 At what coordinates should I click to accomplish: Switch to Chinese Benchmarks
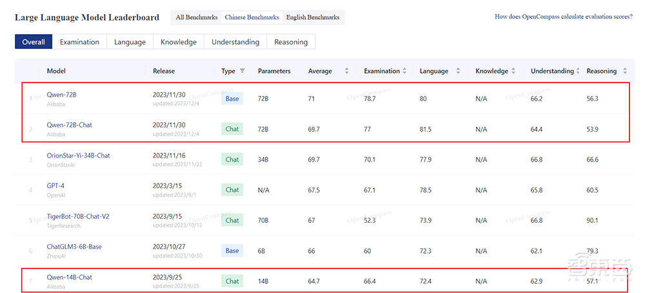(x=252, y=17)
